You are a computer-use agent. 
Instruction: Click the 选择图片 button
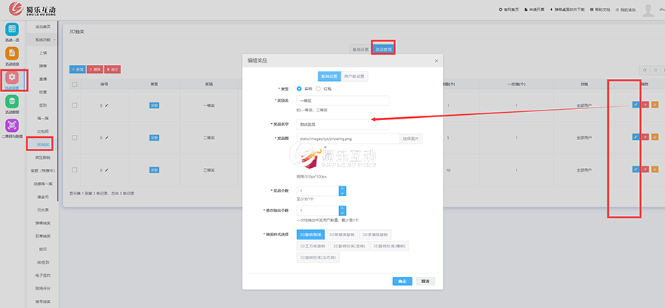pyautogui.click(x=411, y=138)
